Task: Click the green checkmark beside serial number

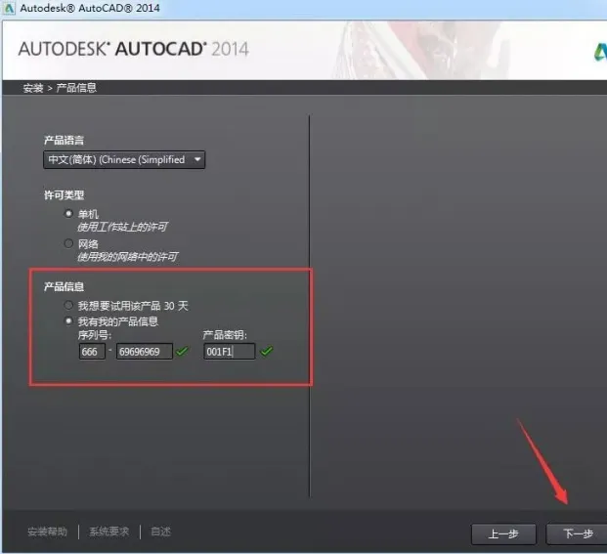Action: [182, 351]
